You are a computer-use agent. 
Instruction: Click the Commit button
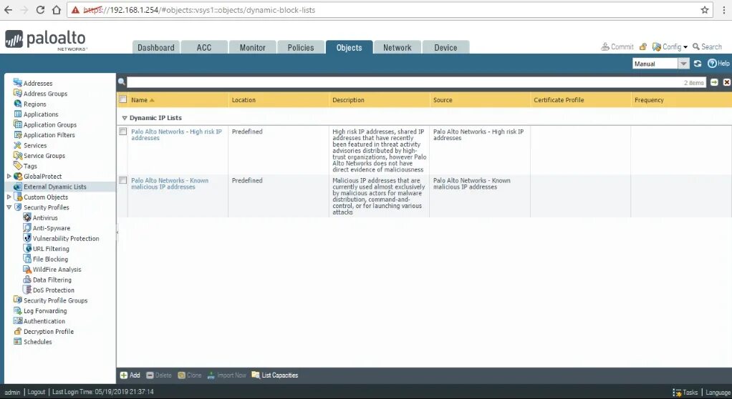pyautogui.click(x=617, y=46)
